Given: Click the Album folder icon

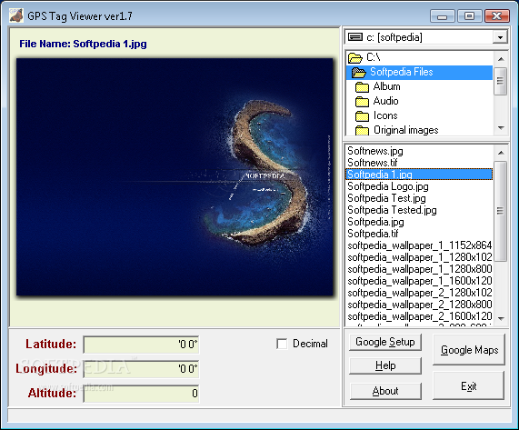Looking at the screenshot, I should point(362,87).
